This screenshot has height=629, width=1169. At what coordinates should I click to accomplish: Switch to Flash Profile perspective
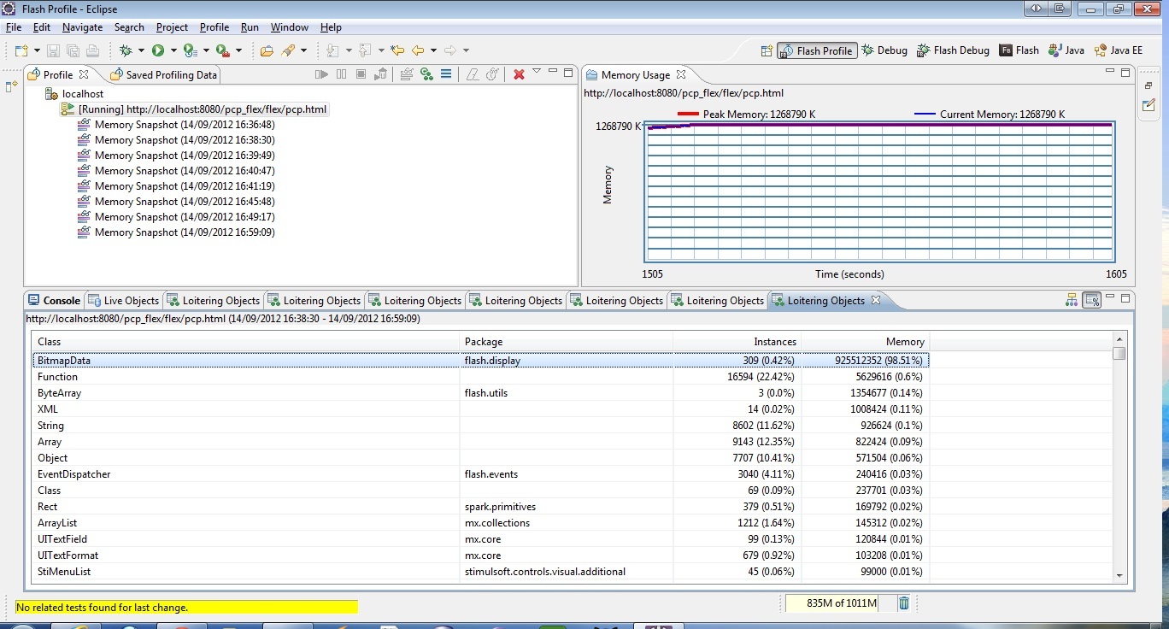[x=816, y=50]
